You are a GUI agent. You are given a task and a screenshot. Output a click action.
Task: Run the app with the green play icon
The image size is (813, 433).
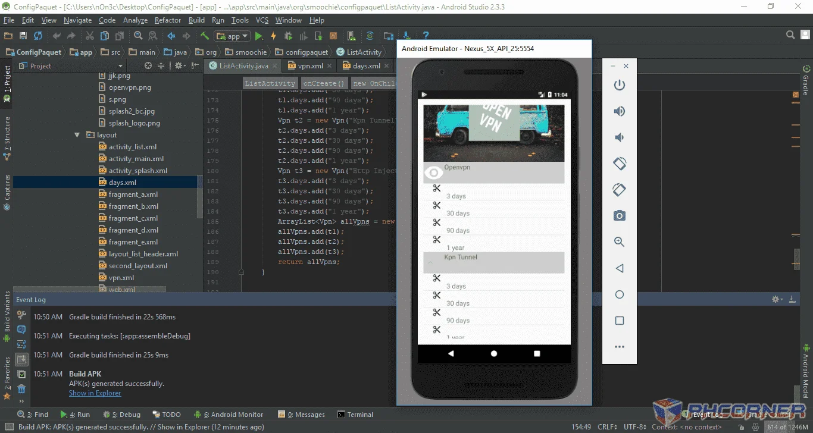click(259, 36)
